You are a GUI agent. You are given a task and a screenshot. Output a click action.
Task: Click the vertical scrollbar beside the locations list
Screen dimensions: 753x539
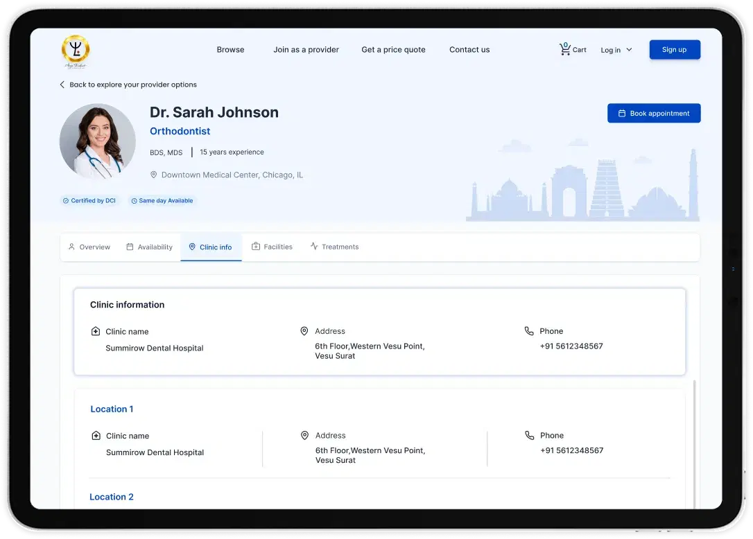pos(695,444)
